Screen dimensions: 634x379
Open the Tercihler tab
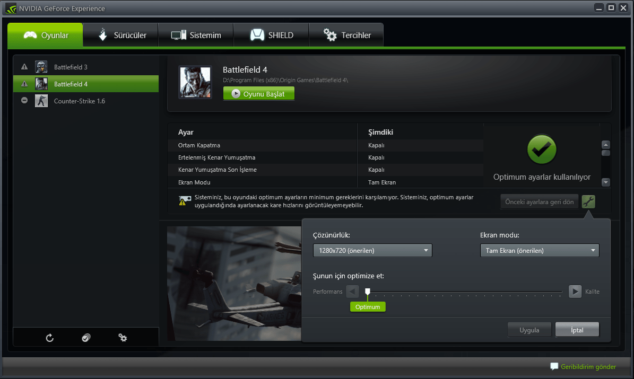coord(346,35)
